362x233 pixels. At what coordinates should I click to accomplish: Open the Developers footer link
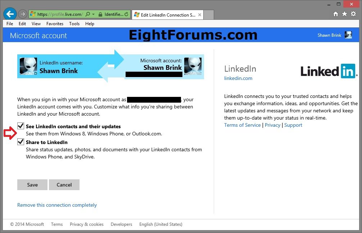click(121, 224)
